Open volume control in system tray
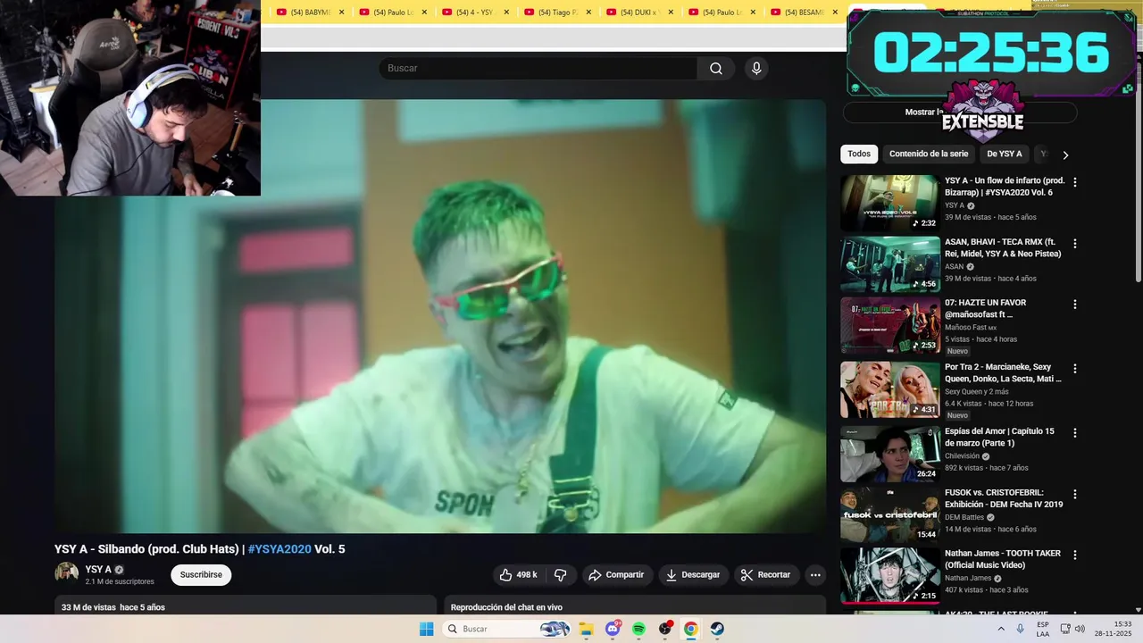This screenshot has height=643, width=1143. pos(1080,629)
